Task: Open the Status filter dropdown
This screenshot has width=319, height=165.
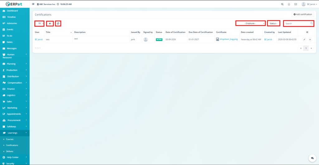Action: [274, 23]
